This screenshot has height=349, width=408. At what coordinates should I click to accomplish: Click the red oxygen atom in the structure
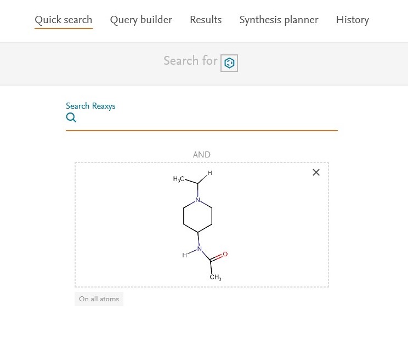click(225, 254)
